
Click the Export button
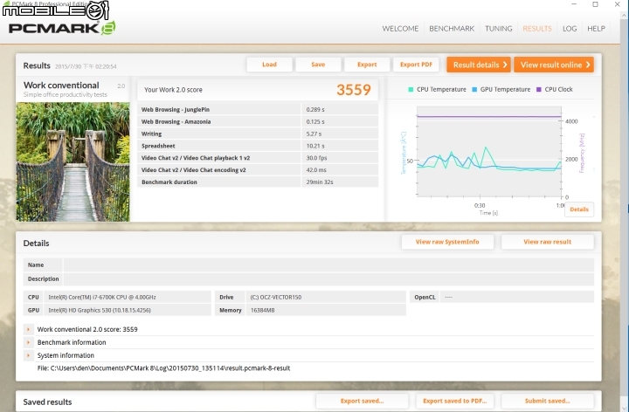click(367, 65)
